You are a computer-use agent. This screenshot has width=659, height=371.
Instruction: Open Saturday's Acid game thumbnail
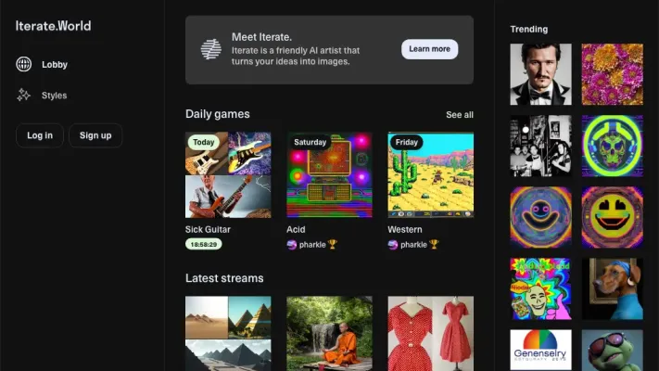[x=329, y=174]
